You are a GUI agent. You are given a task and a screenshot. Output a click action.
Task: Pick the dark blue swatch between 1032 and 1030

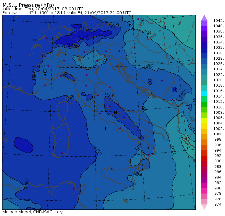click(204, 50)
